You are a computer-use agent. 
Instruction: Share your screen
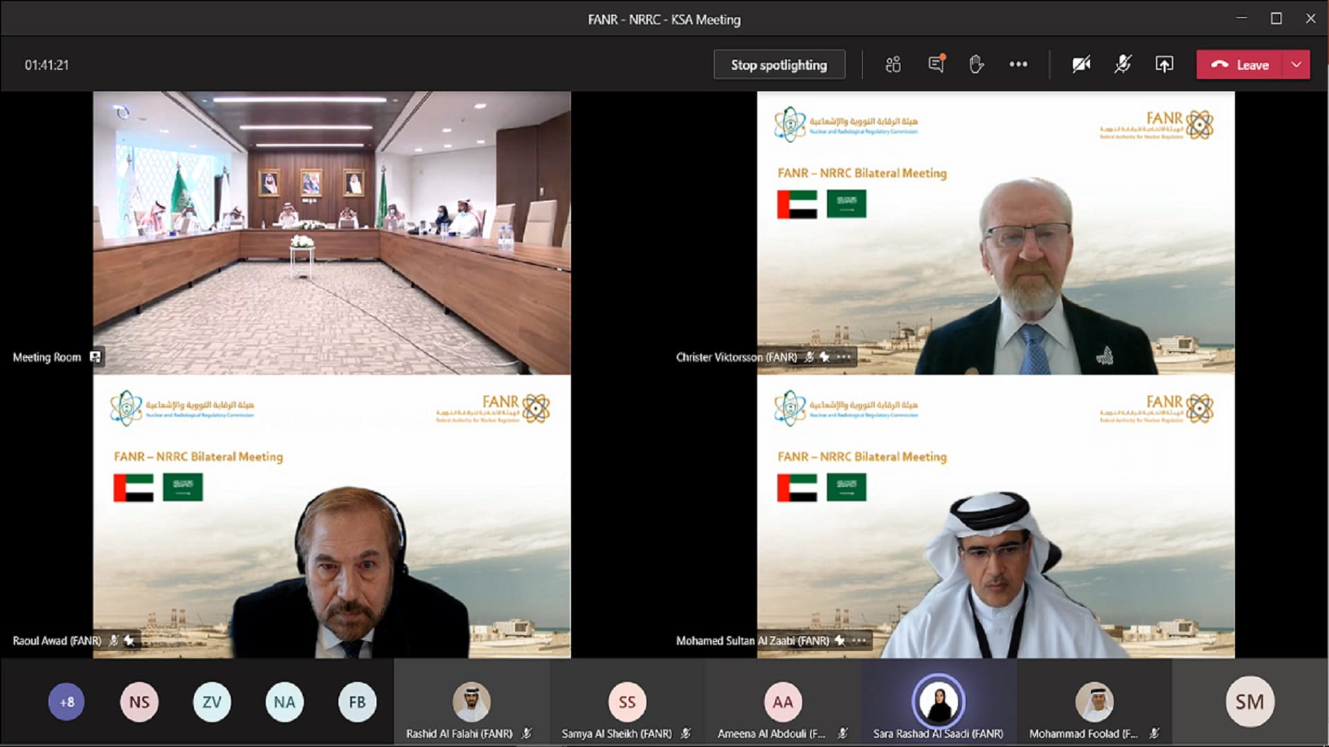tap(1164, 64)
